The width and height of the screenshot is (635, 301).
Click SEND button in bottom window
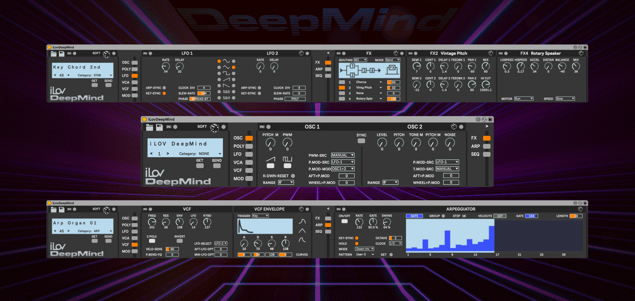[x=108, y=241]
